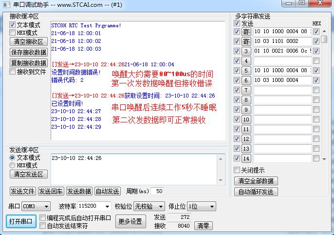Clear the send area
The width and height of the screenshot is (334, 235).
29,174
